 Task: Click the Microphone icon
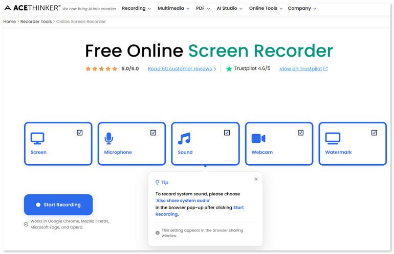click(x=108, y=139)
